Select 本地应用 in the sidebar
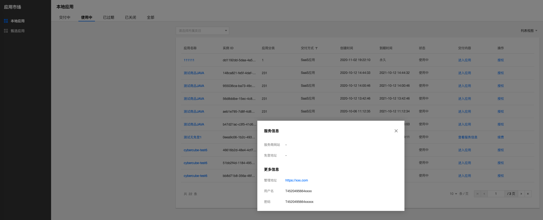This screenshot has height=220, width=543. (x=18, y=21)
